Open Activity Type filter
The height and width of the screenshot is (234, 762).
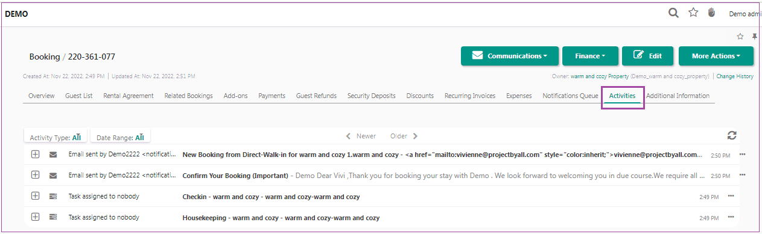[x=56, y=137]
